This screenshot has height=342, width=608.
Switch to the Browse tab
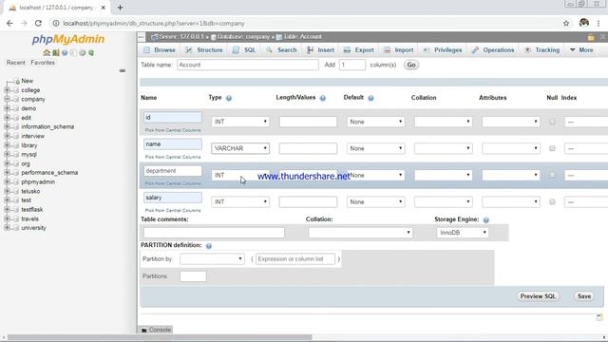pyautogui.click(x=160, y=50)
